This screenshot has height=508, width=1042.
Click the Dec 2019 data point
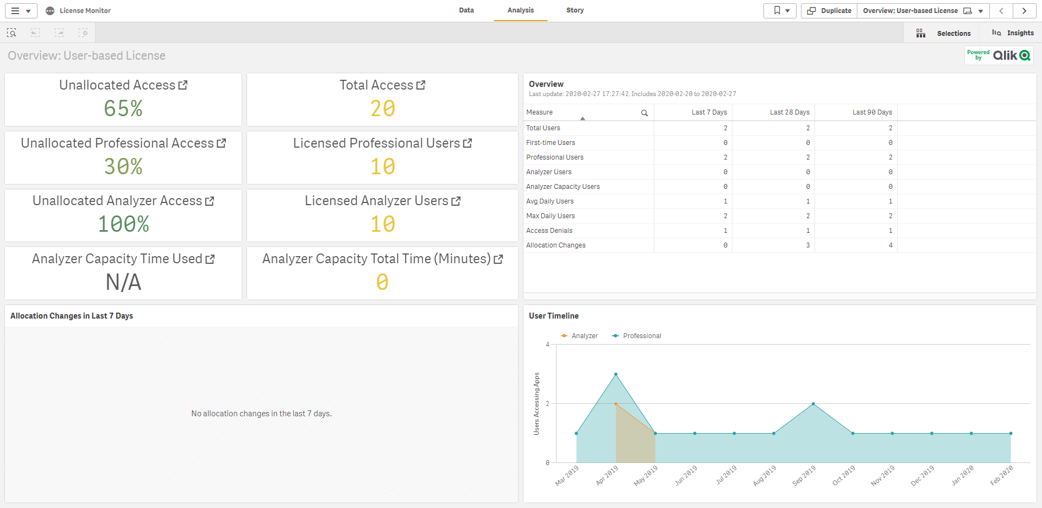click(x=932, y=433)
